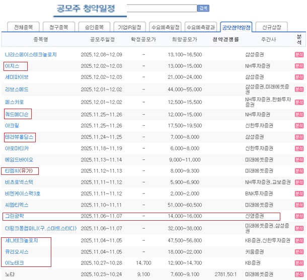307x280 pixels.
Task: Click the 확정공모가 column header
Action: click(x=143, y=40)
